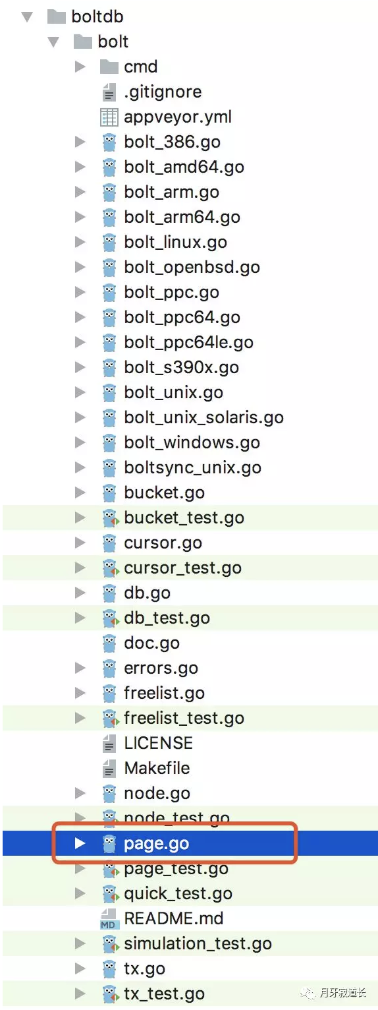378x1010 pixels.
Task: Click the text file icon of .gitignore
Action: (109, 92)
